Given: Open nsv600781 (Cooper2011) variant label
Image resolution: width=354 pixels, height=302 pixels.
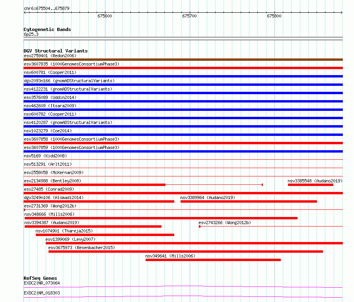Looking at the screenshot, I should (50, 72).
